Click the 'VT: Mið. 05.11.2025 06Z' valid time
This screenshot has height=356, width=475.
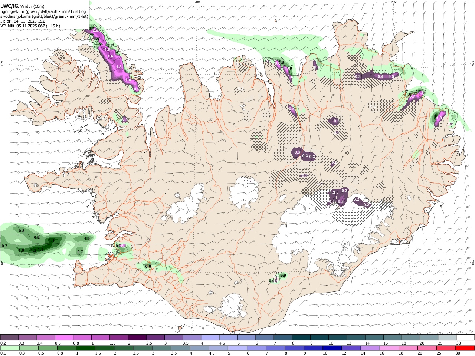pos(23,26)
